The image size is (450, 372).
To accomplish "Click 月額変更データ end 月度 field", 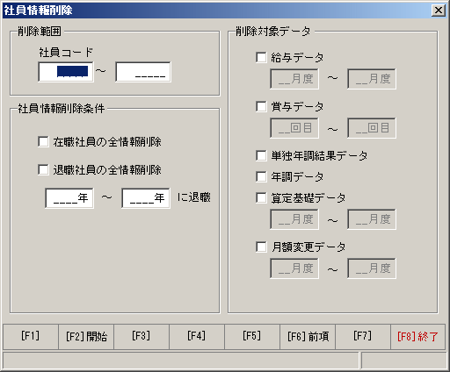I will pyautogui.click(x=372, y=268).
